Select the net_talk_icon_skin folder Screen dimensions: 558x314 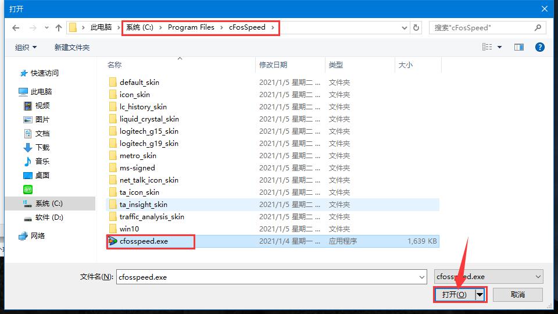[149, 180]
